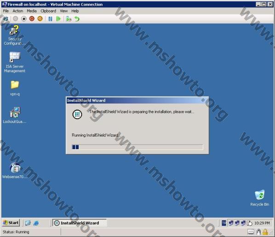Click the padlock icon in the VM status bar

click(265, 232)
